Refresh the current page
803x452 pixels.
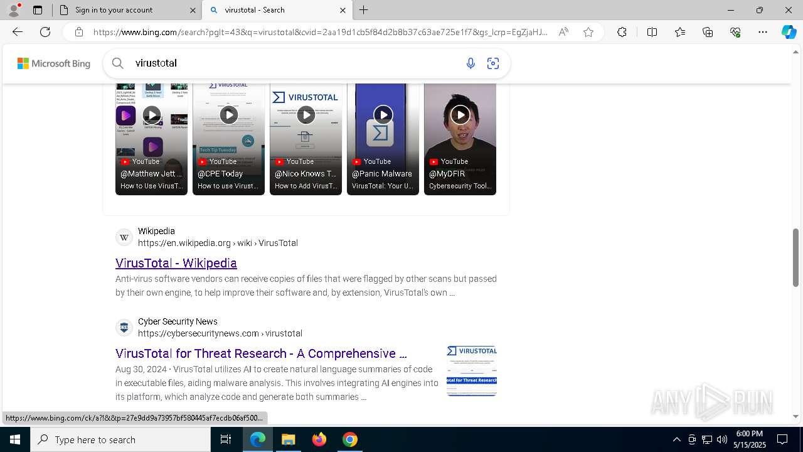click(45, 32)
